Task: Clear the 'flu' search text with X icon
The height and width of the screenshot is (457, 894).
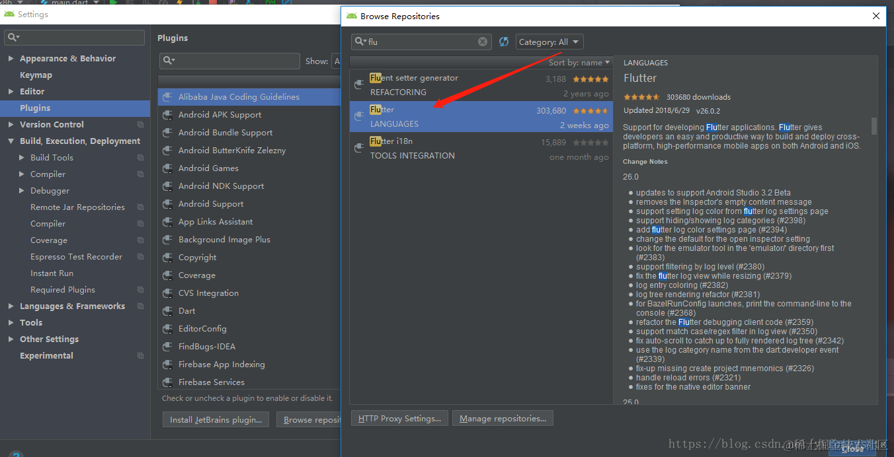Action: coord(483,42)
